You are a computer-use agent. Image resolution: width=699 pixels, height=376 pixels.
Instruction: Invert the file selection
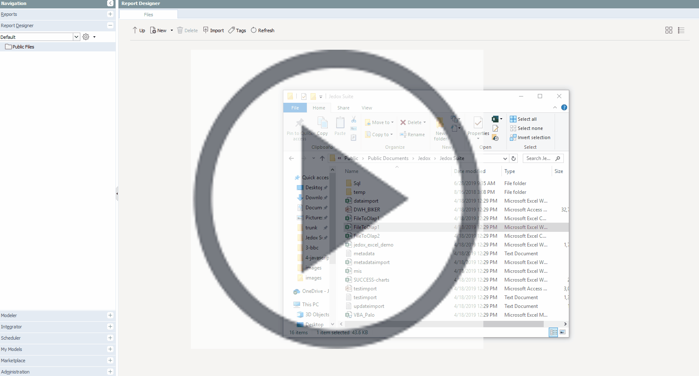point(530,137)
